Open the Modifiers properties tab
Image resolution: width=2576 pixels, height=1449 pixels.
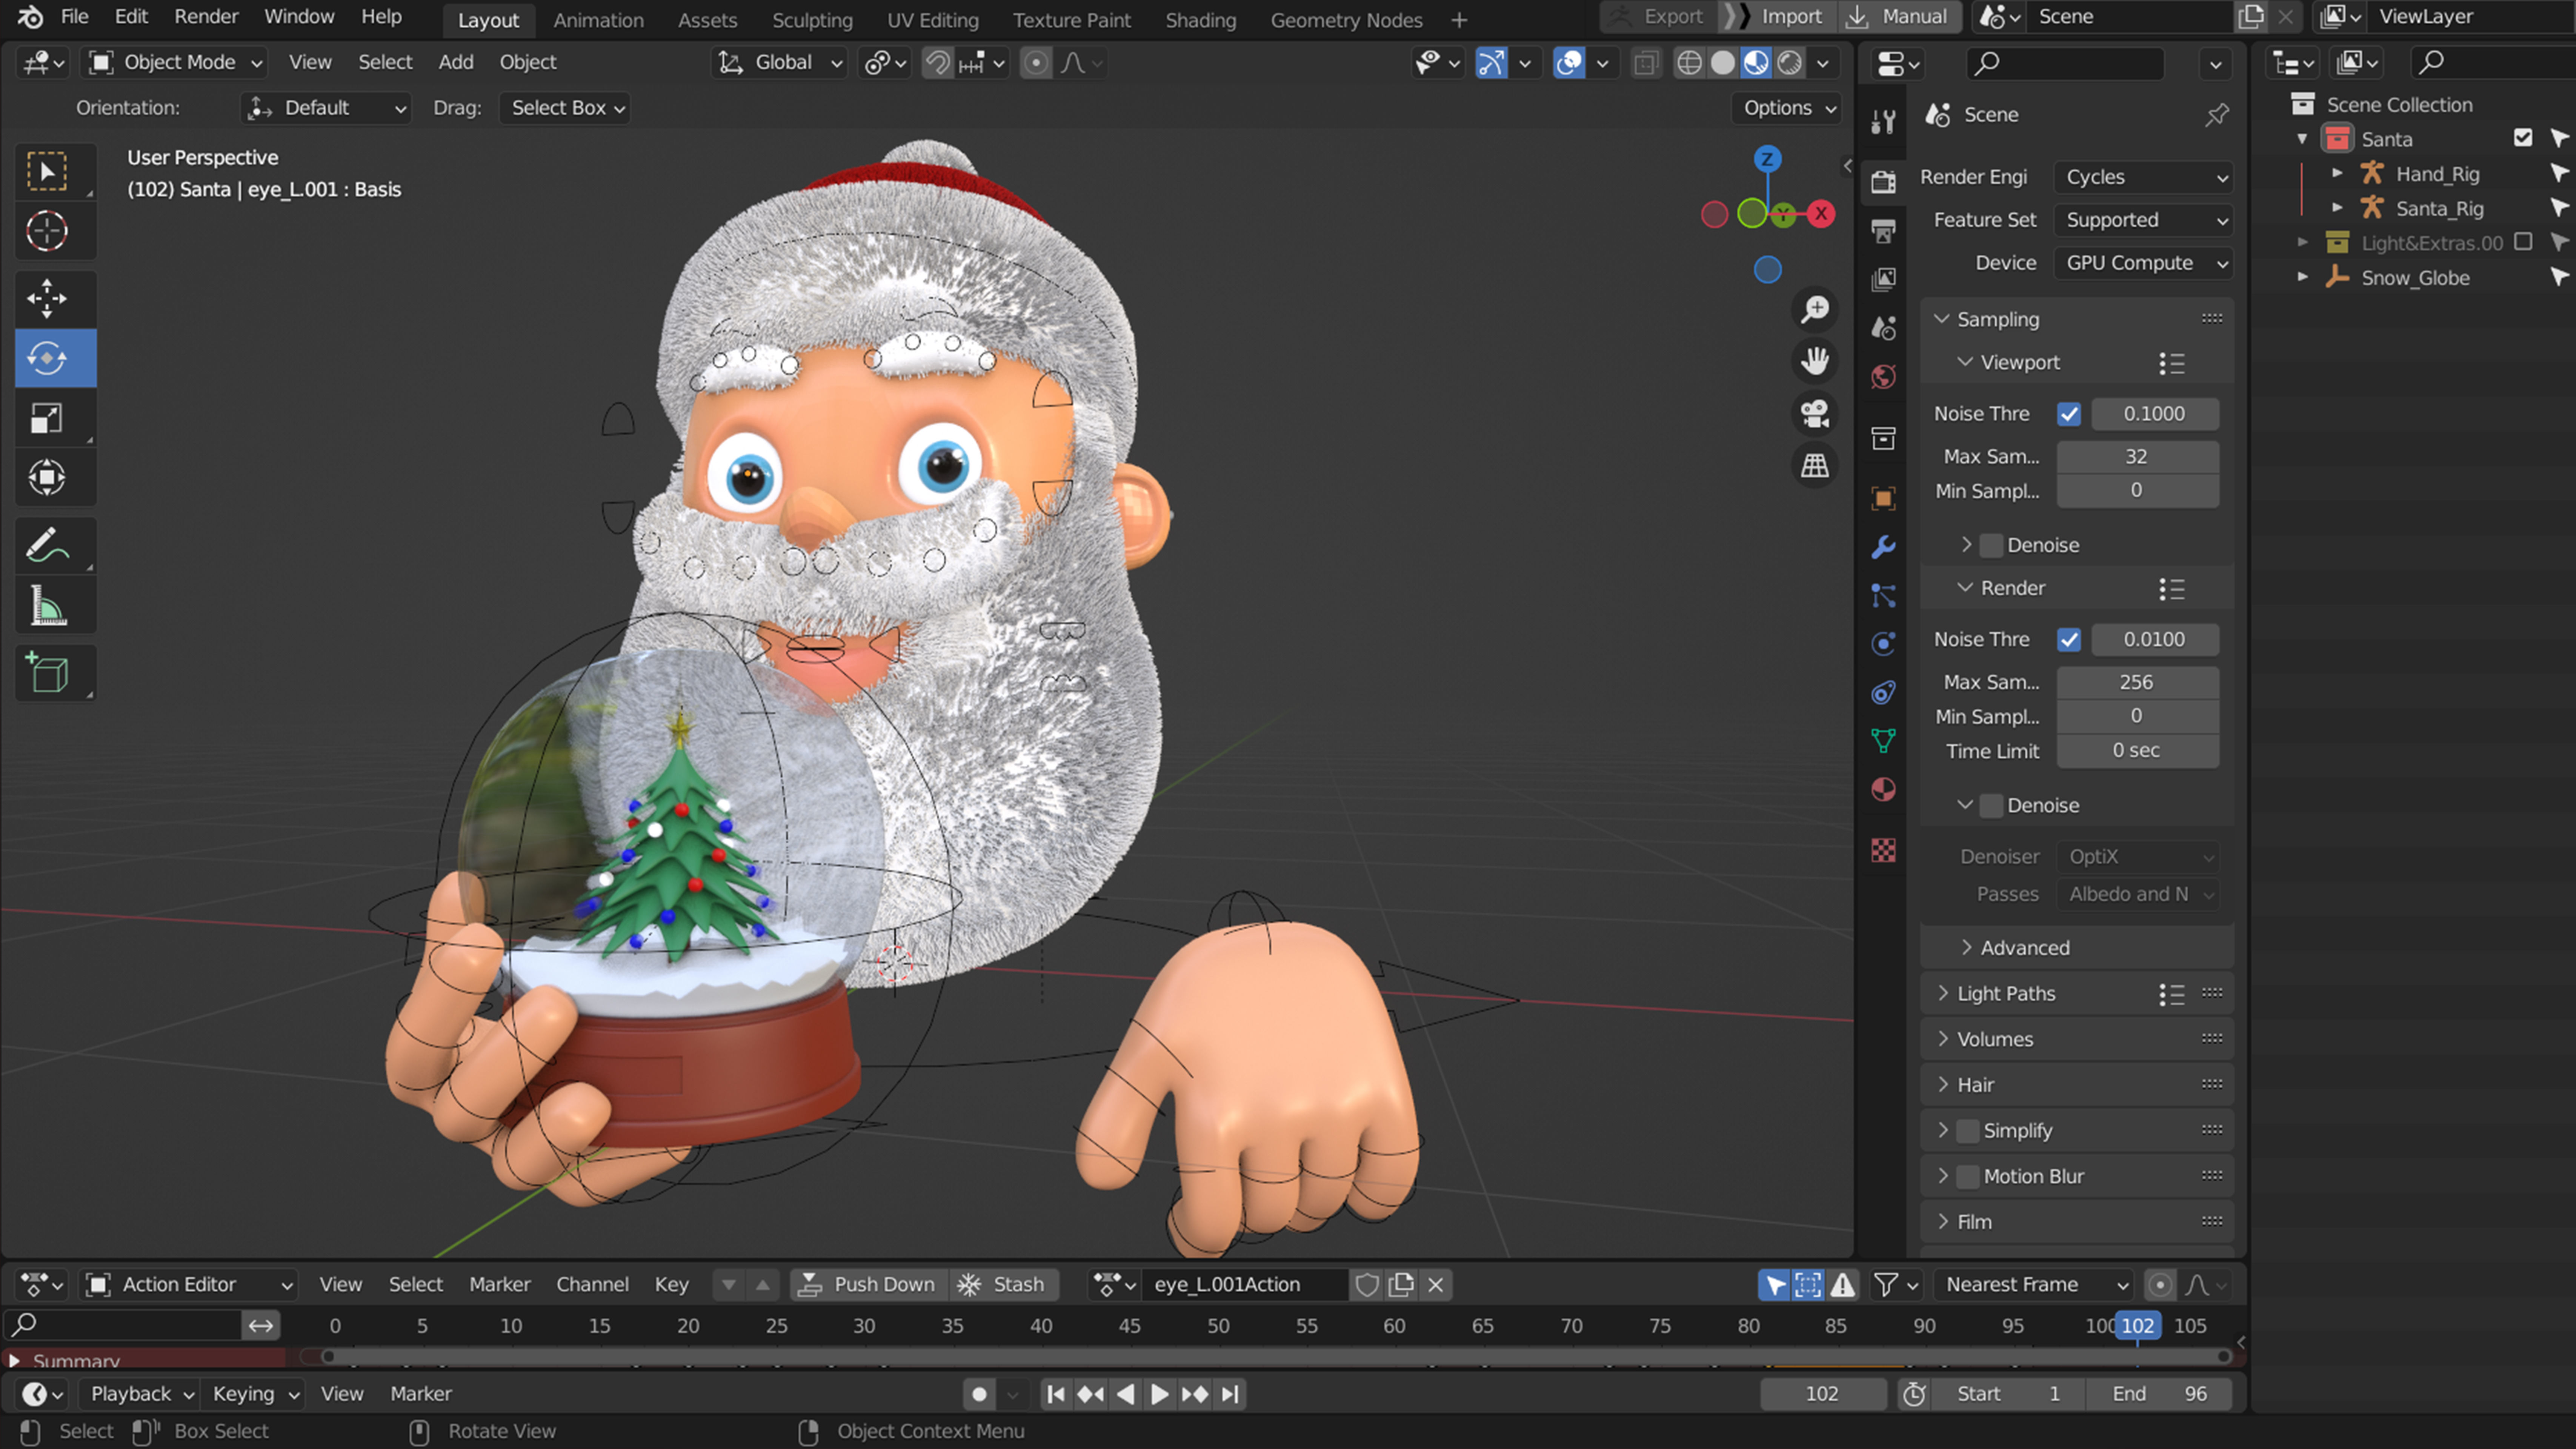point(1883,547)
